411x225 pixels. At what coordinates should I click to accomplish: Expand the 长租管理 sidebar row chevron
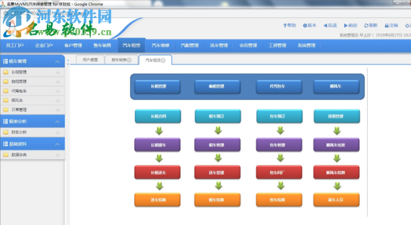click(58, 72)
